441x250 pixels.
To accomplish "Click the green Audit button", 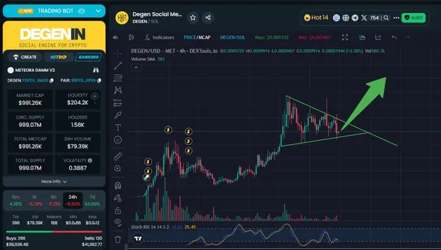I will point(414,17).
